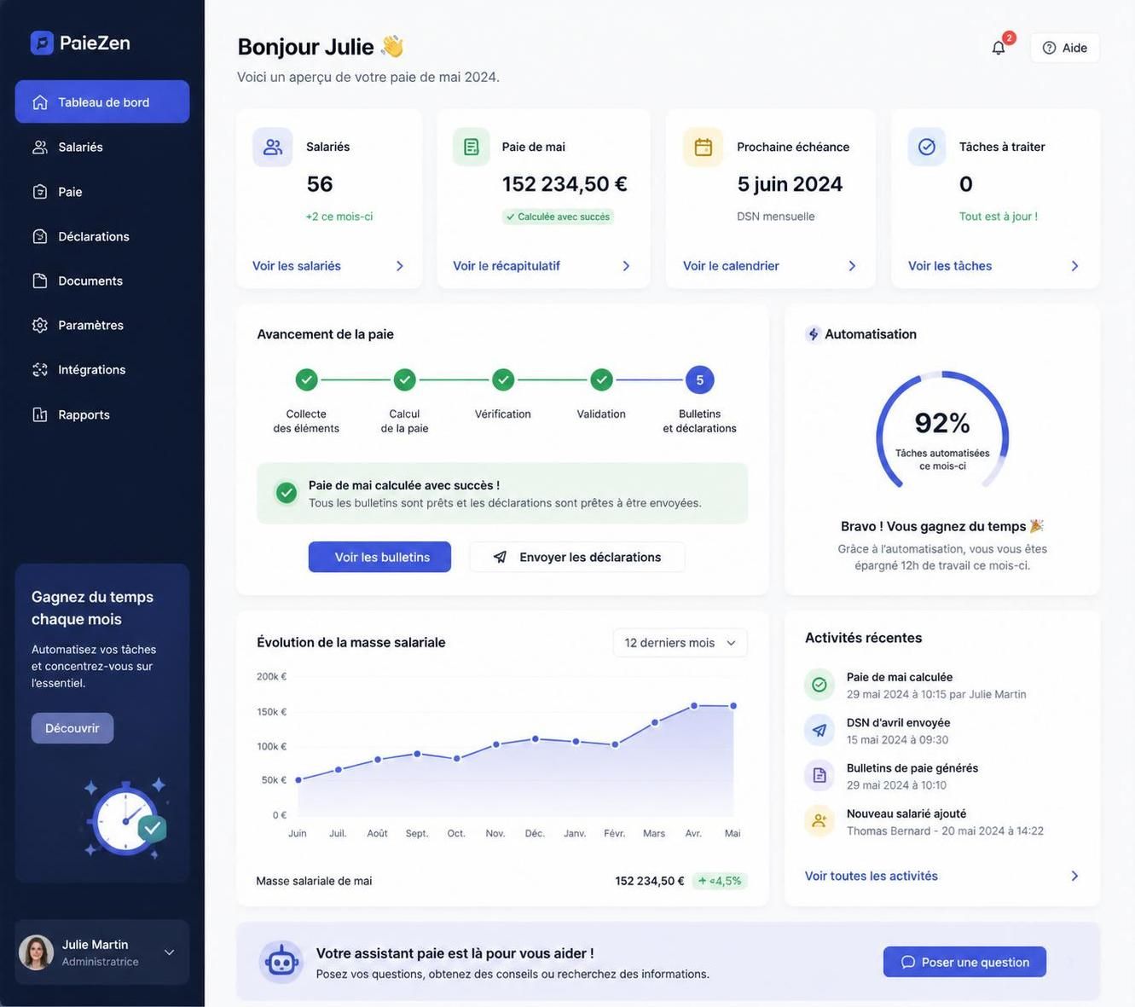Click the 'Tout est à jour !' text
1135x1007 pixels.
[x=999, y=217]
